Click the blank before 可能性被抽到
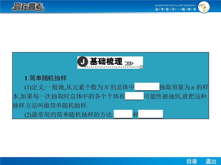Screen dimensions: 221x165 [x=134, y=96]
